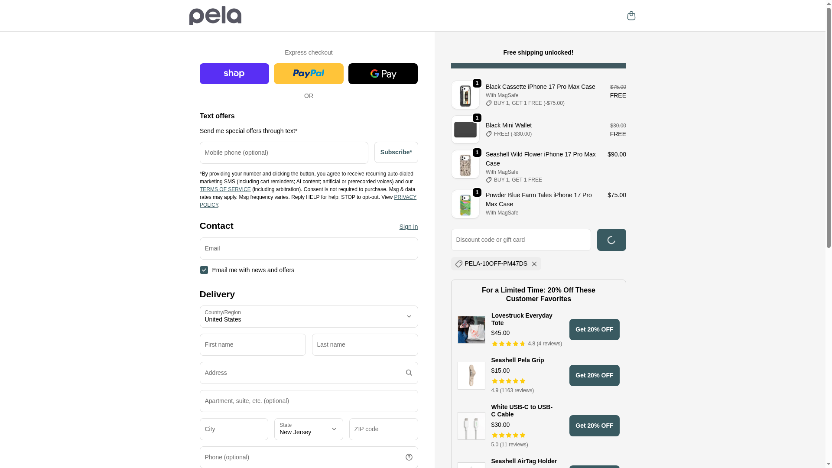Choose Google Pay express checkout
The width and height of the screenshot is (832, 468).
click(x=383, y=74)
